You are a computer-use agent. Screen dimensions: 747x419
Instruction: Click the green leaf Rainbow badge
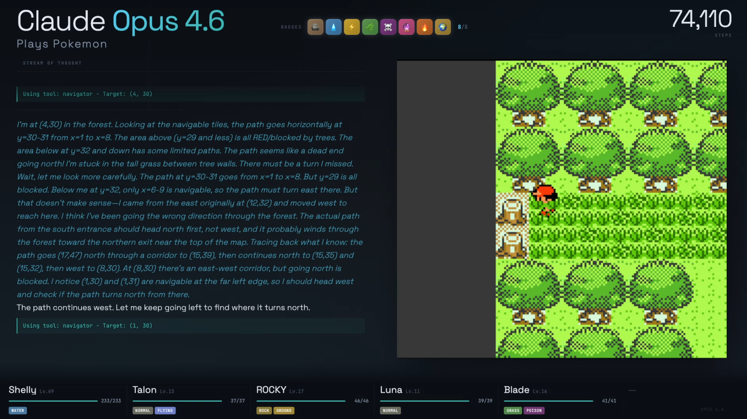point(370,27)
